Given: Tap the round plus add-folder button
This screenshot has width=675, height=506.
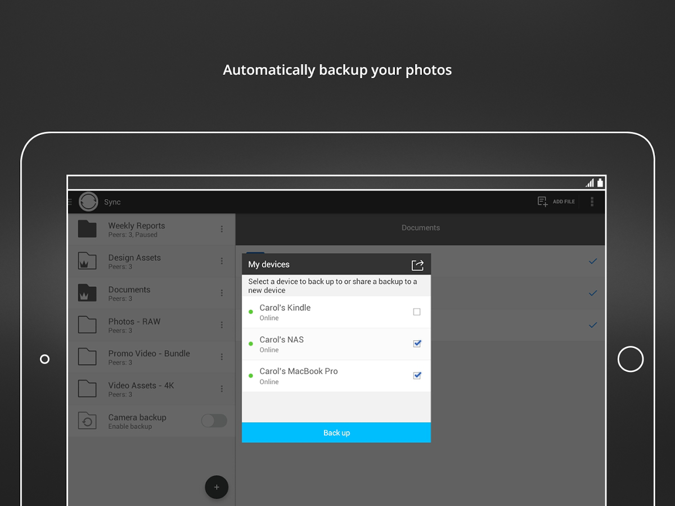Looking at the screenshot, I should tap(217, 487).
